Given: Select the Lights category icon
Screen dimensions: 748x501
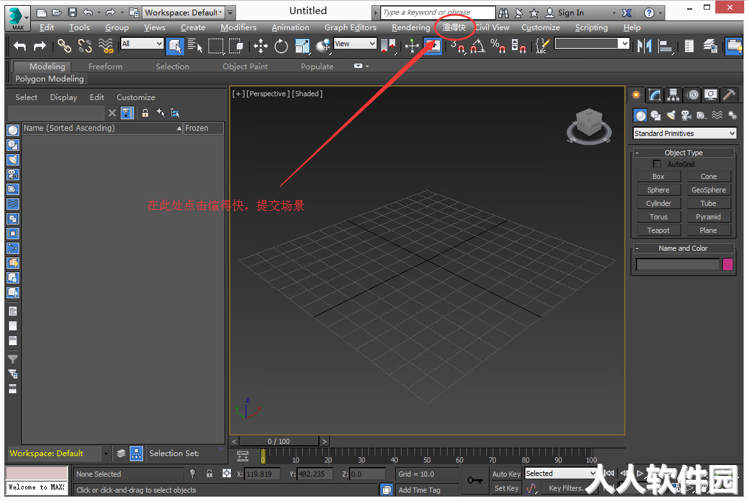Looking at the screenshot, I should pos(671,115).
